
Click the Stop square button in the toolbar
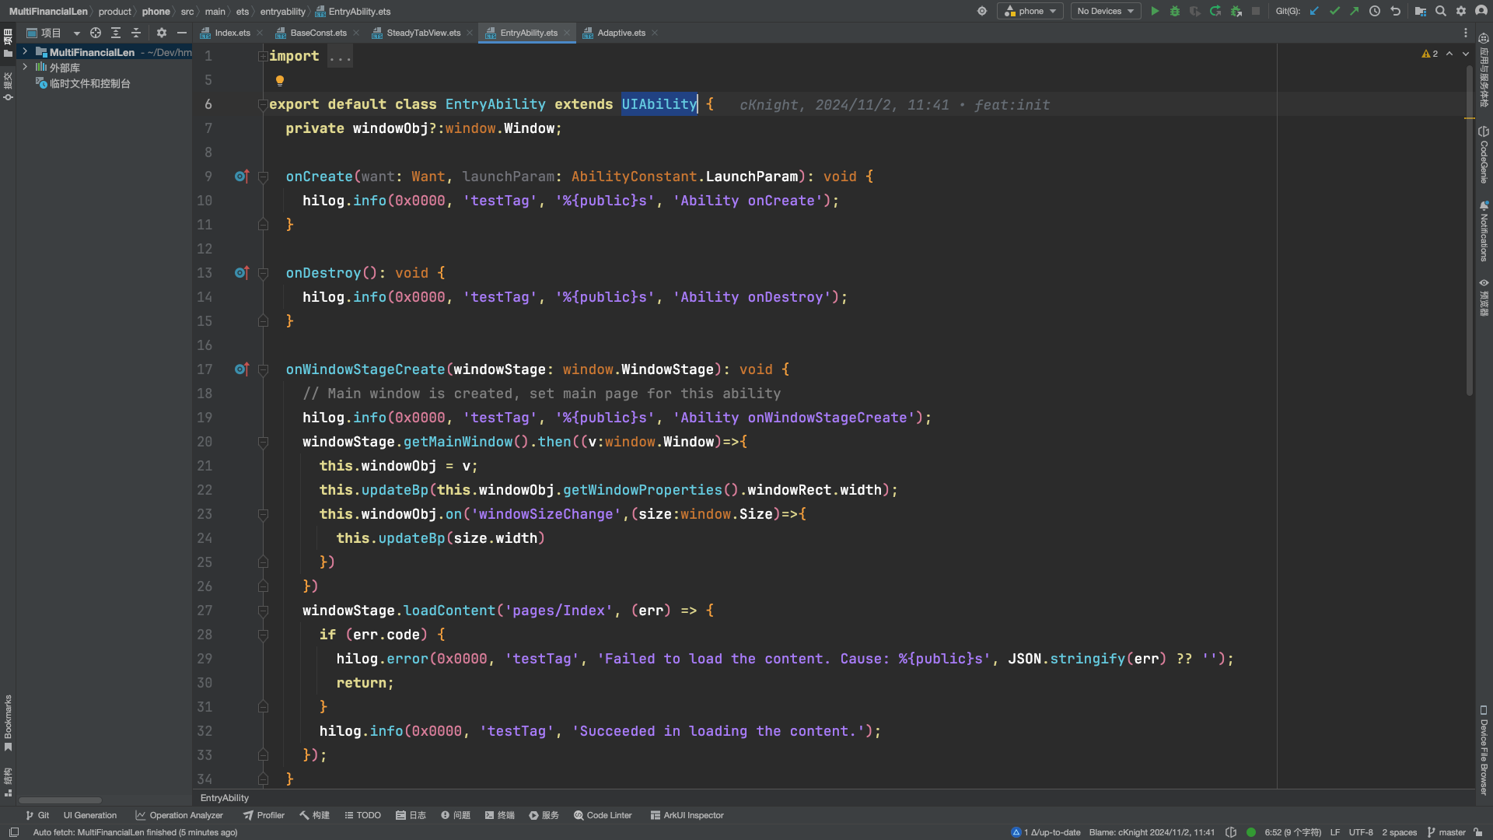pyautogui.click(x=1256, y=11)
